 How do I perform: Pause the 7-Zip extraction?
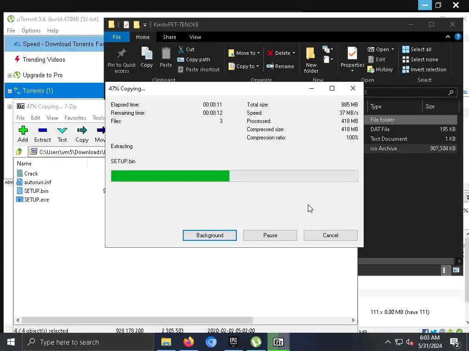pyautogui.click(x=270, y=235)
